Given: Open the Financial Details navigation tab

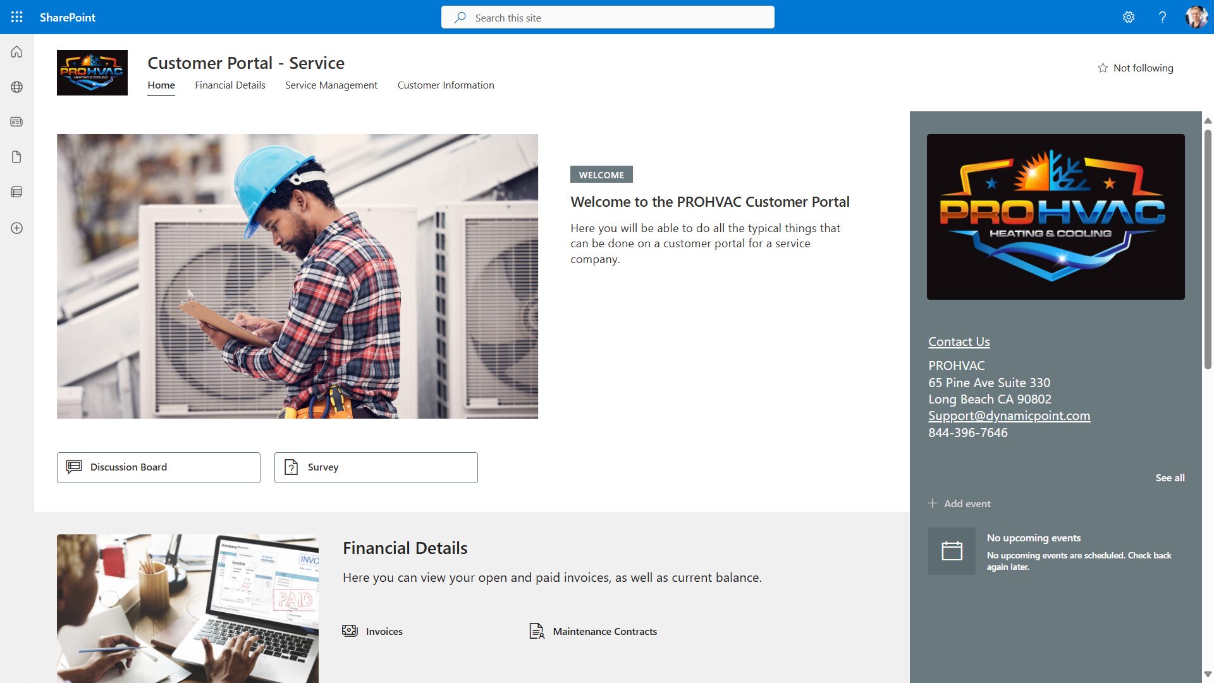Looking at the screenshot, I should point(230,85).
